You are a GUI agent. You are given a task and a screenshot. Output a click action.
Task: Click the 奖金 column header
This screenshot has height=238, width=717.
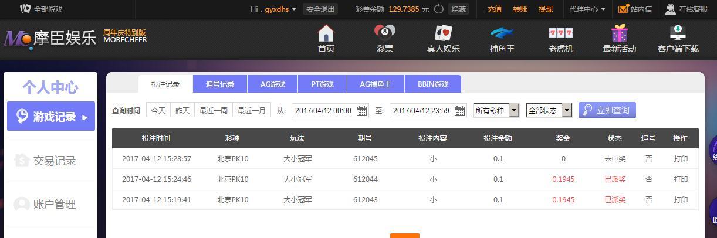pos(563,138)
